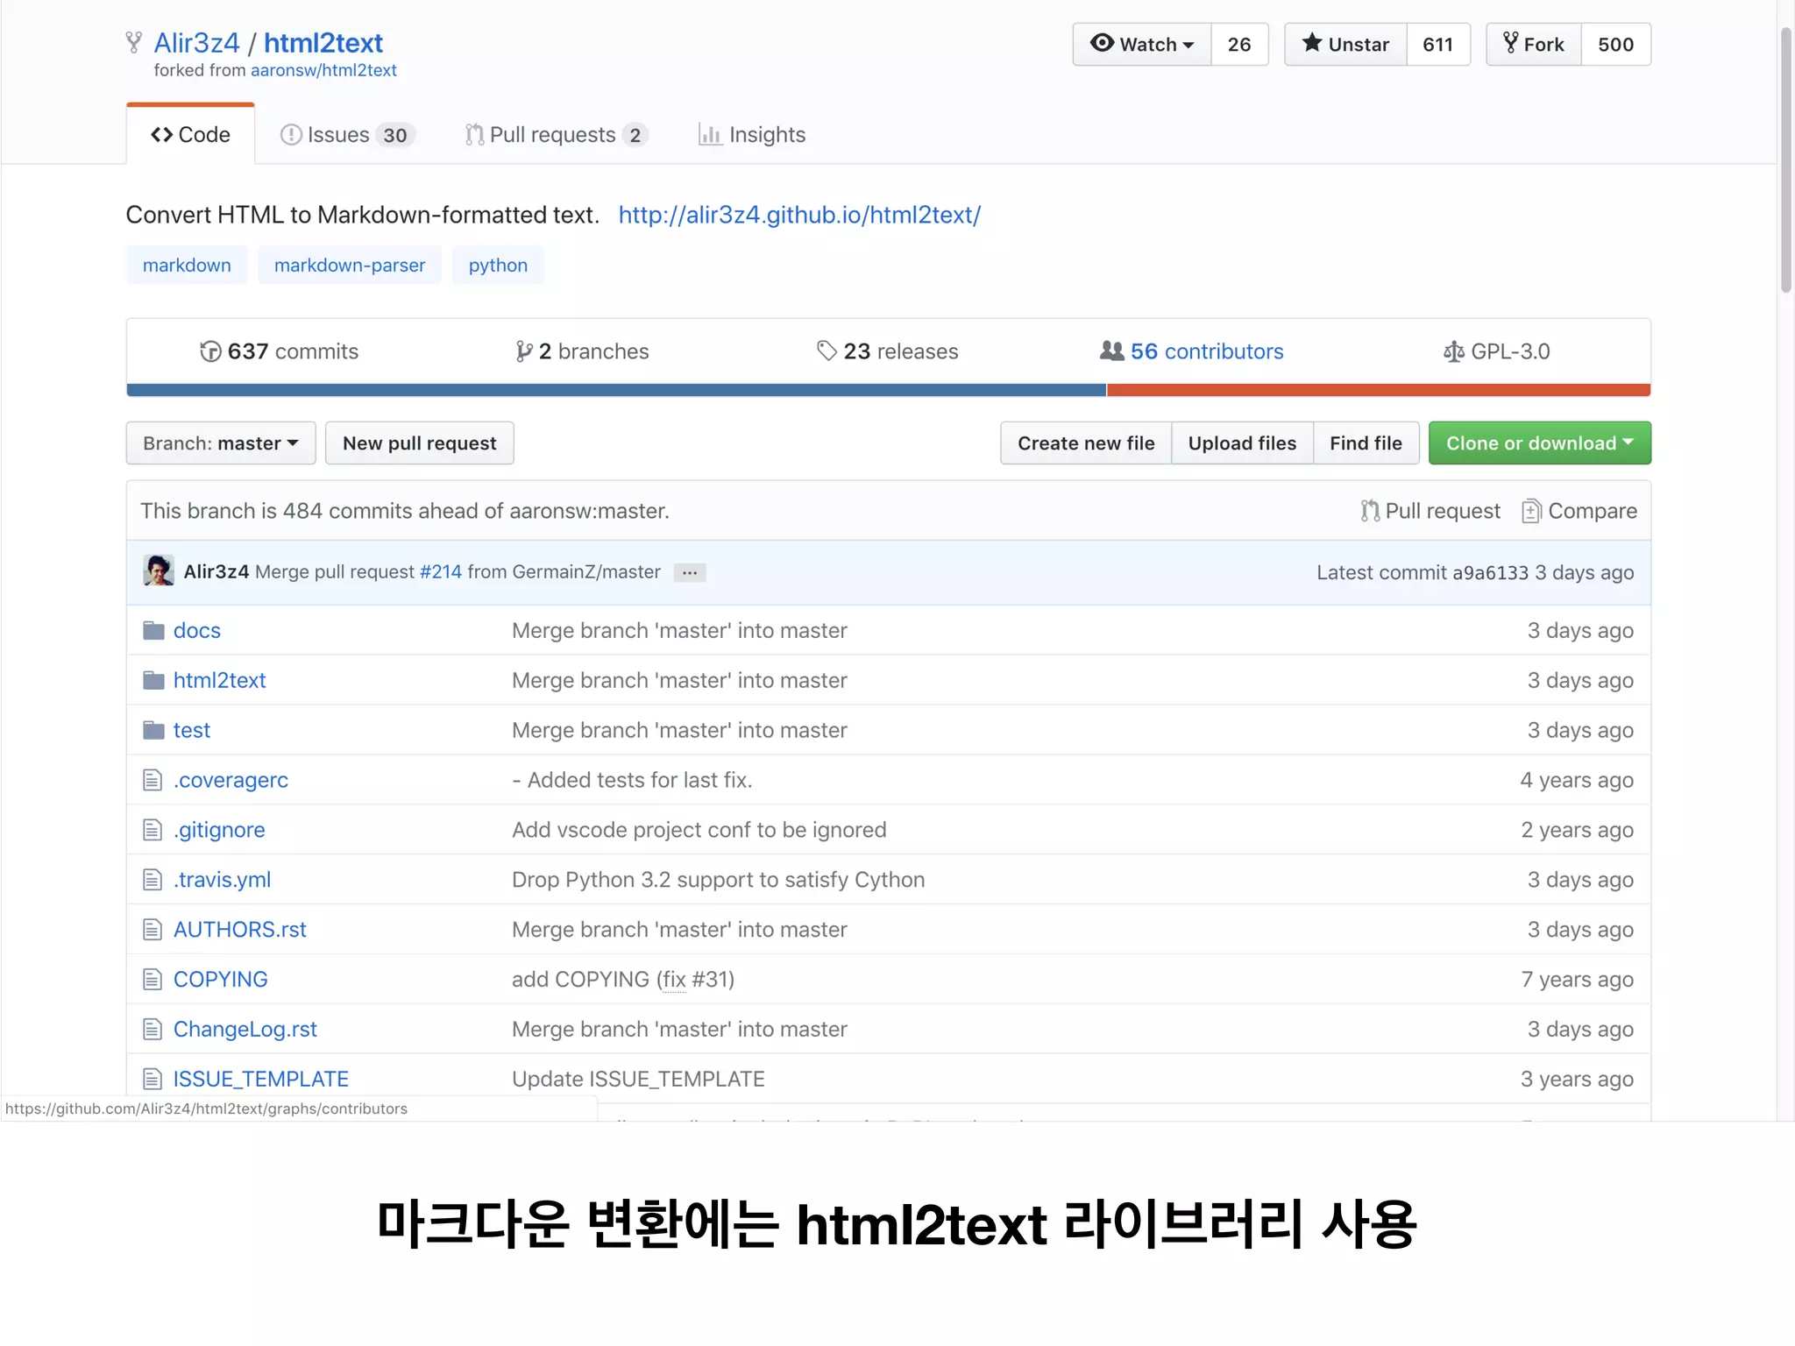
Task: Open the Pull requests tab
Action: click(x=557, y=135)
